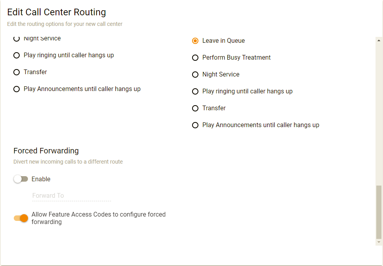Select left column Play Announcements until caller hangs up
Image resolution: width=383 pixels, height=266 pixels.
[17, 89]
